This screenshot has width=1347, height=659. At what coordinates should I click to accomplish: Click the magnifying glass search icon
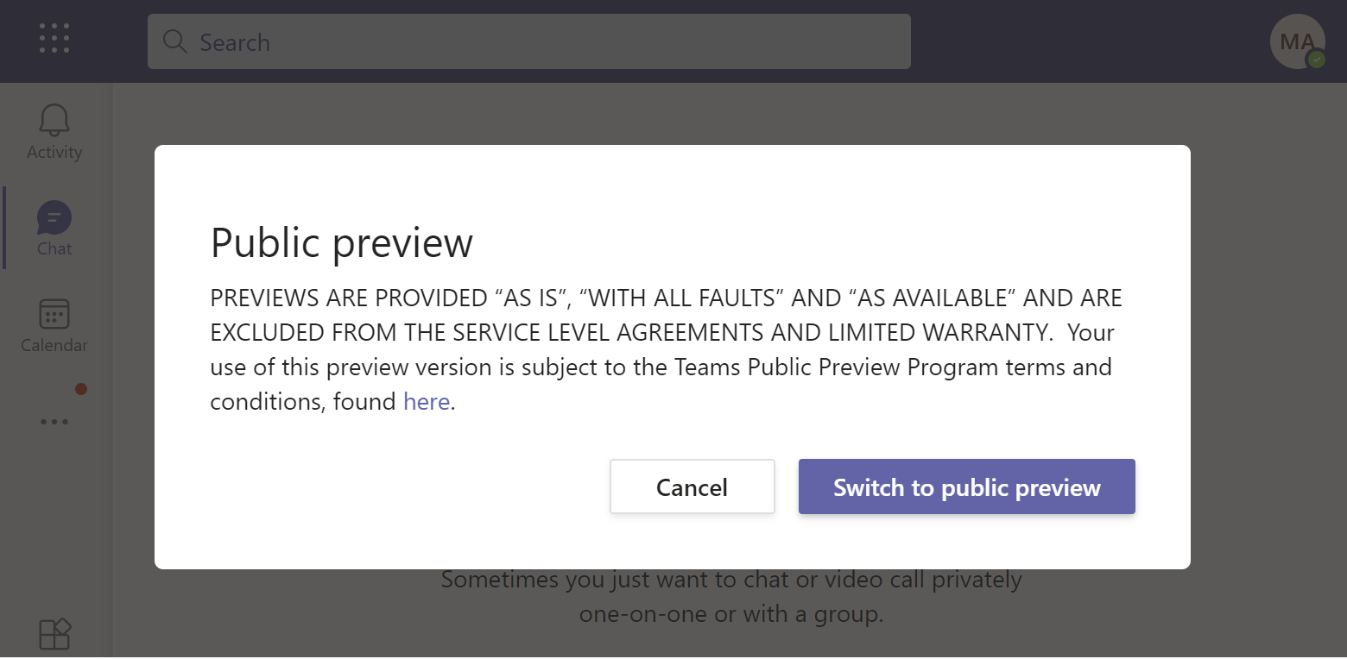click(x=175, y=41)
